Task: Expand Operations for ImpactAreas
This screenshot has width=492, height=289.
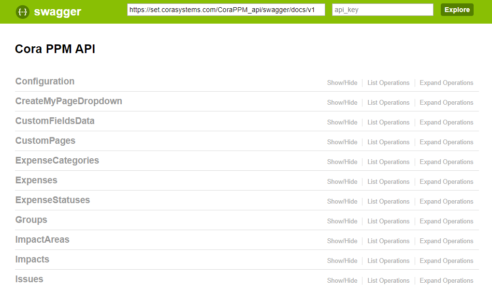Action: coord(447,240)
